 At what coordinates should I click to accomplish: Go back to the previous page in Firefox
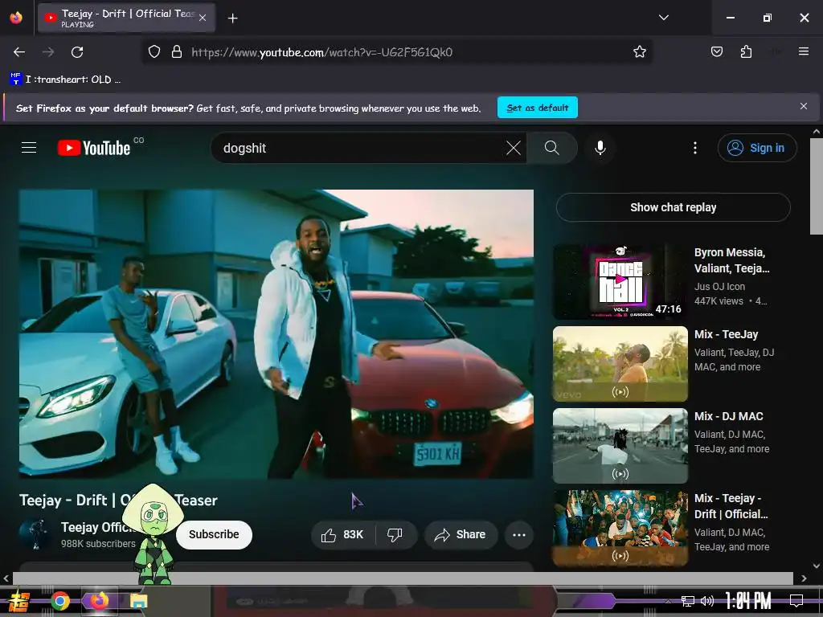coord(19,52)
